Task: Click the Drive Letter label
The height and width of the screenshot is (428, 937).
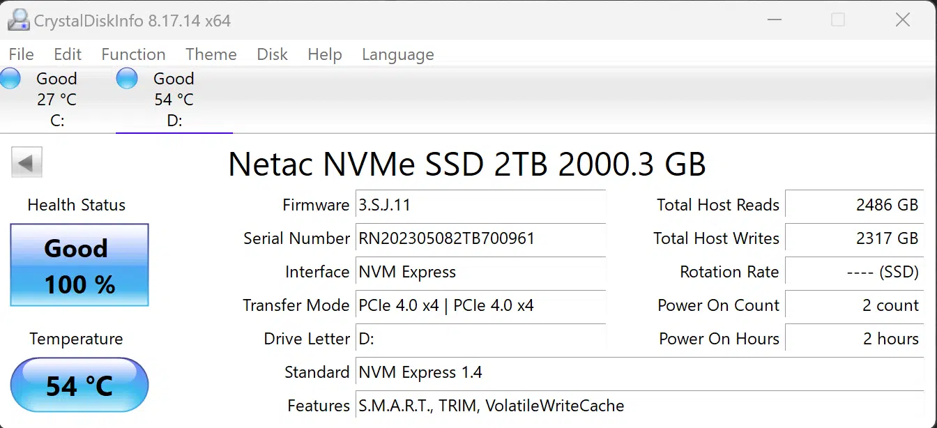Action: pyautogui.click(x=307, y=339)
